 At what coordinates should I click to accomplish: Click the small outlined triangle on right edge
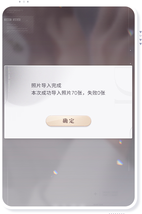click(141, 36)
